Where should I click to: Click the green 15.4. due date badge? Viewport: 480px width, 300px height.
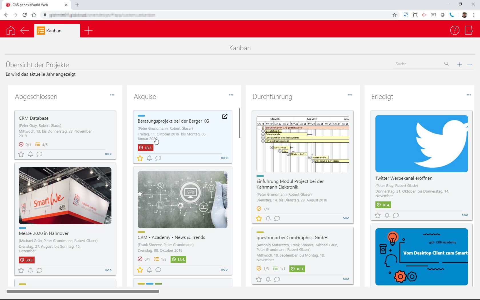tap(178, 259)
